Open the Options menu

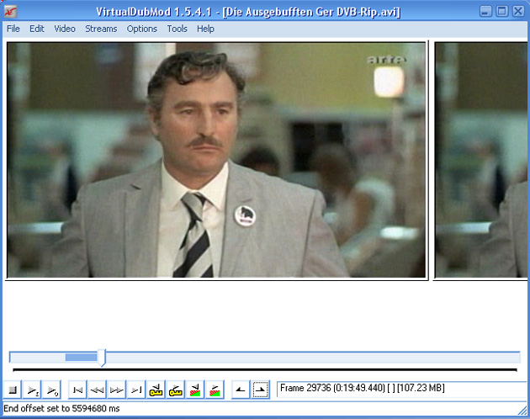click(141, 29)
